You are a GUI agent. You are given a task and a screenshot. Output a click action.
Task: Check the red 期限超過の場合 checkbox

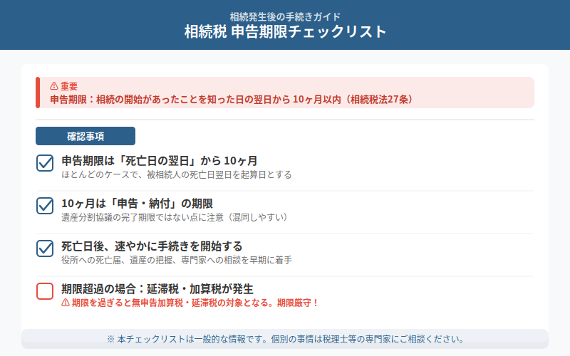(x=45, y=291)
